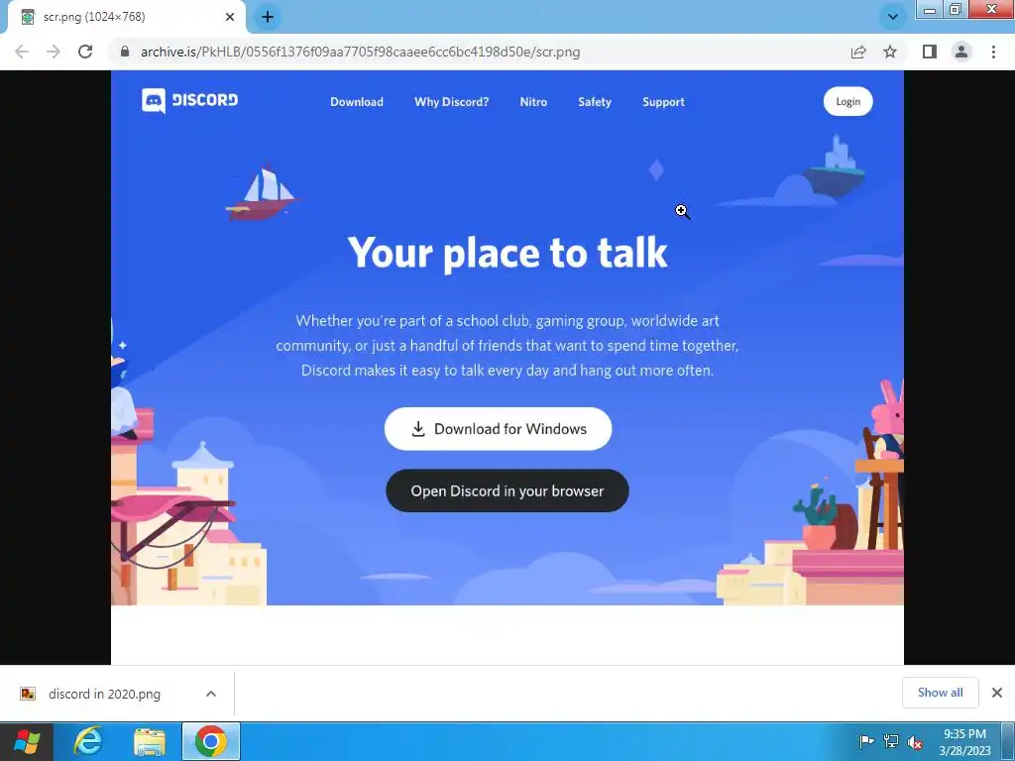Close the scr.png tab

point(230,17)
